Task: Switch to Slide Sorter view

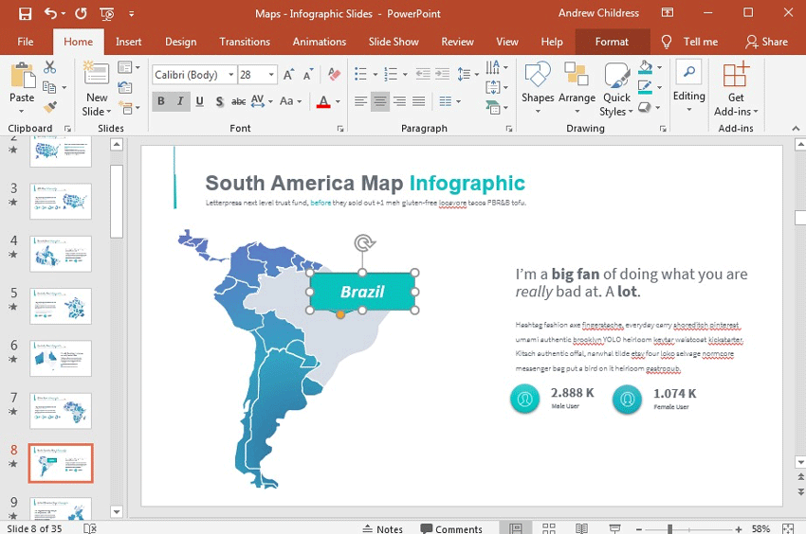Action: coord(548,528)
